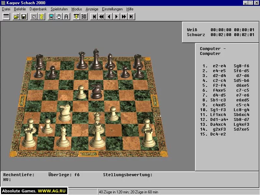The image size is (260, 195).
Task: Toggle the 3D board view button
Action: point(84,17)
